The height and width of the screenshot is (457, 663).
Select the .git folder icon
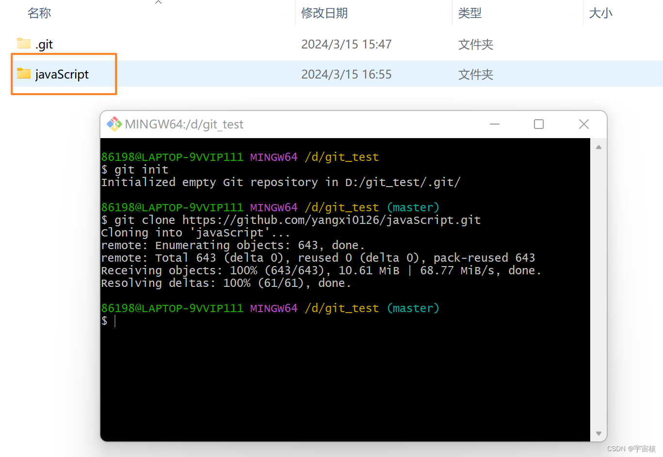click(24, 44)
